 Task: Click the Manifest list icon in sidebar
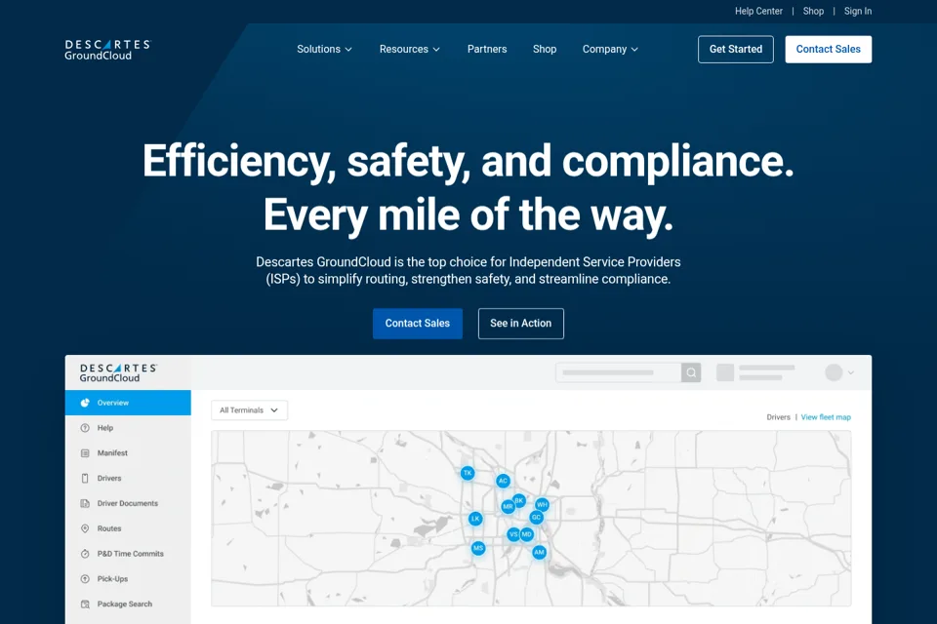85,453
